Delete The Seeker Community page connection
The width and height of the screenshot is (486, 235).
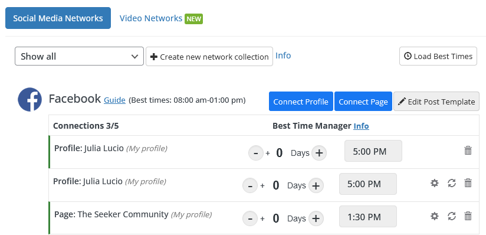[468, 216]
